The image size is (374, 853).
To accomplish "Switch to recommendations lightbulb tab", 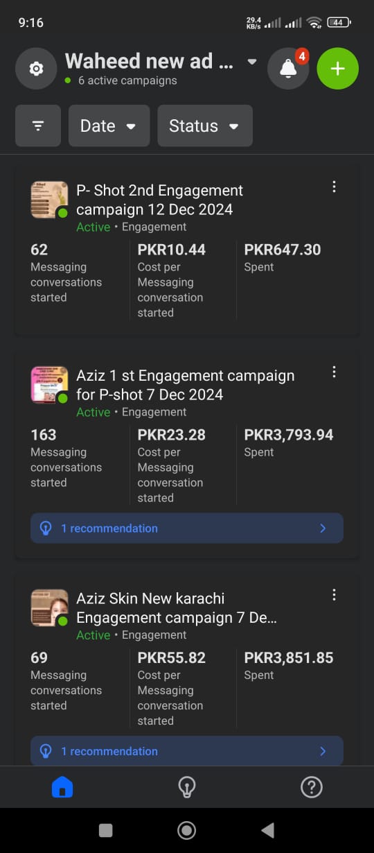I will point(186,787).
